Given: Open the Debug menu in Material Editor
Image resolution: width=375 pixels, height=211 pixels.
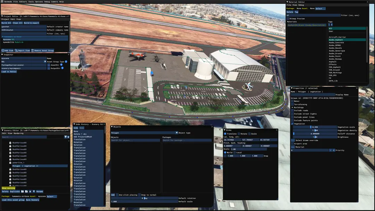Looking at the screenshot, I should pos(301,5).
